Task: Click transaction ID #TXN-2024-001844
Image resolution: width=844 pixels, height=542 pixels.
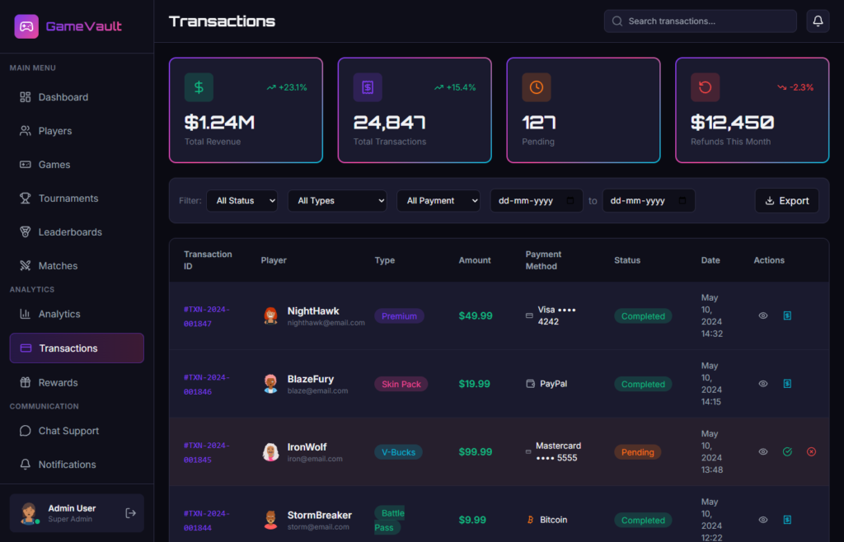Action: [207, 521]
